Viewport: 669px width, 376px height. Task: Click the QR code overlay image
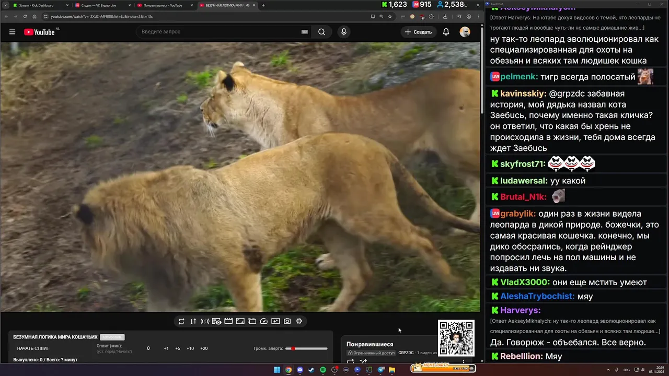456,338
